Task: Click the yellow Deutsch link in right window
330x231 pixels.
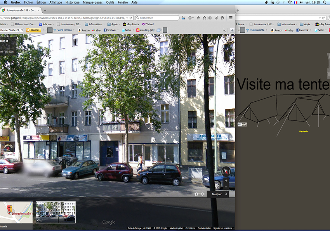Action: point(304,132)
